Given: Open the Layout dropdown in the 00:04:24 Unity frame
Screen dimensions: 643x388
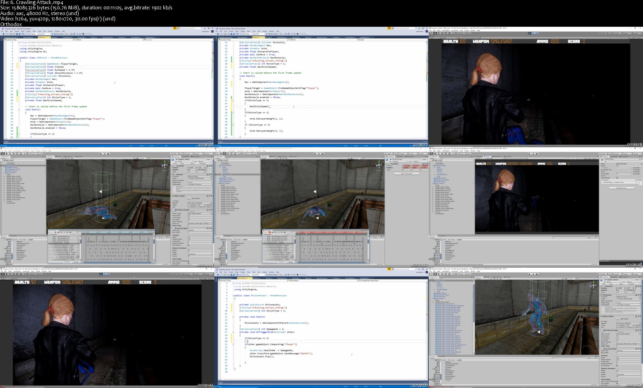Looking at the screenshot, I should click(209, 154).
